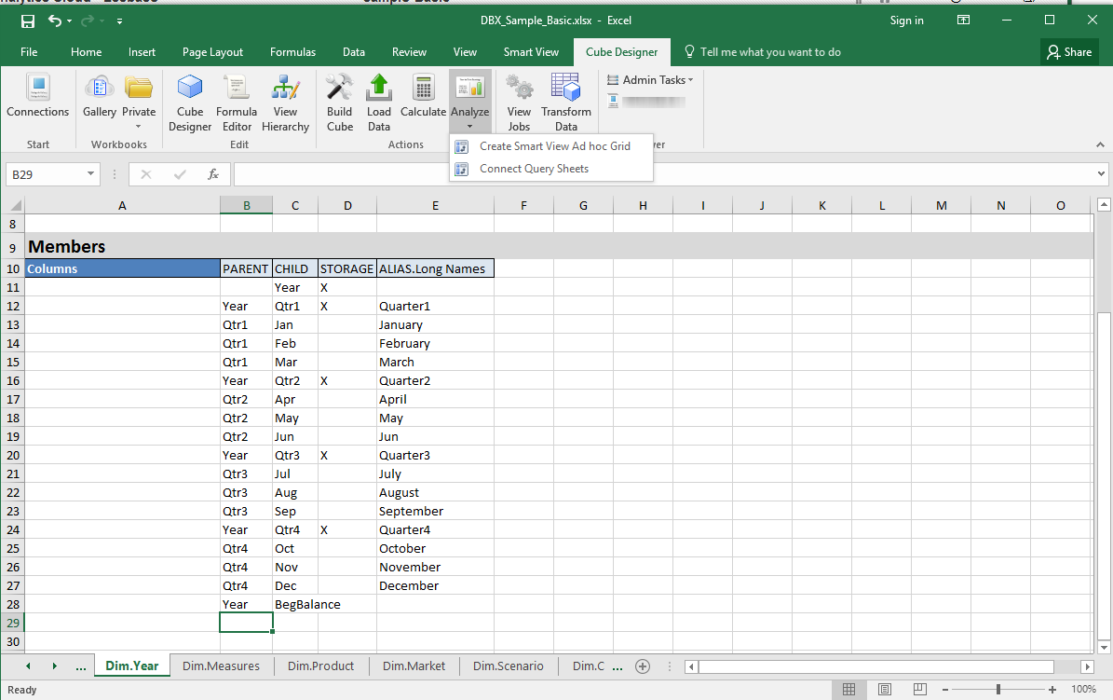Image resolution: width=1113 pixels, height=700 pixels.
Task: Expand Admin Tasks dropdown
Action: point(650,80)
